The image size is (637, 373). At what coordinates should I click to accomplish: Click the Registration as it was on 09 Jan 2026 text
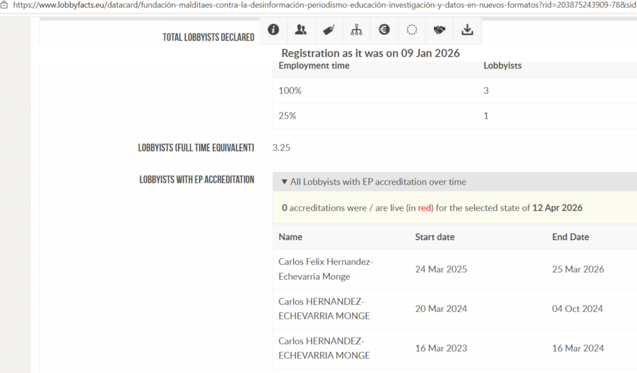pyautogui.click(x=370, y=53)
